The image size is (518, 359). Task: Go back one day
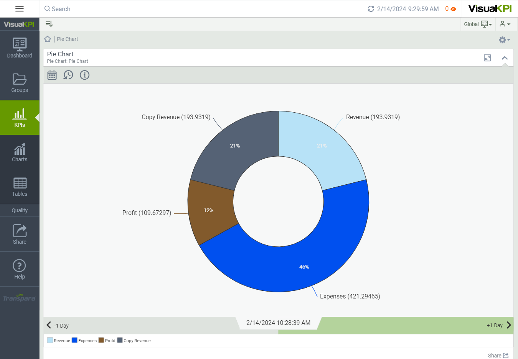pyautogui.click(x=58, y=325)
